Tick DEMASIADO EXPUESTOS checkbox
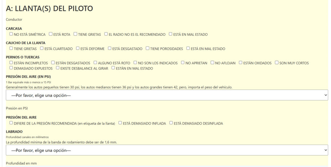The height and width of the screenshot is (167, 331). pos(11,68)
